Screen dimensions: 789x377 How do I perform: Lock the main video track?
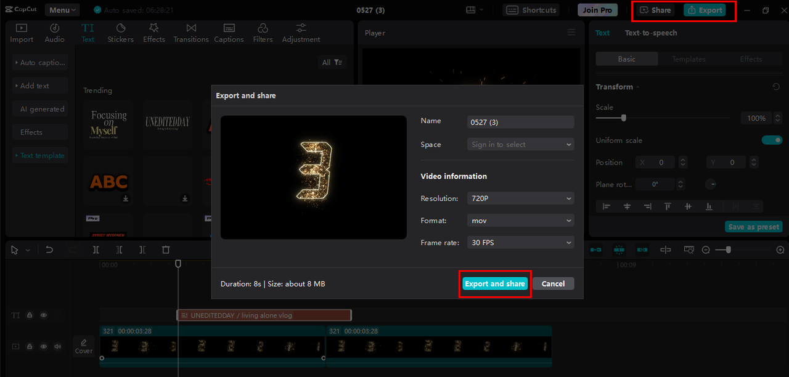point(30,346)
